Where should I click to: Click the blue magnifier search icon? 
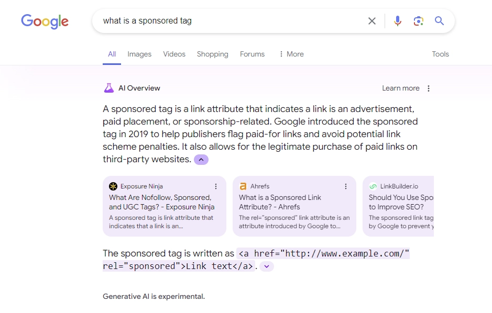(x=439, y=21)
